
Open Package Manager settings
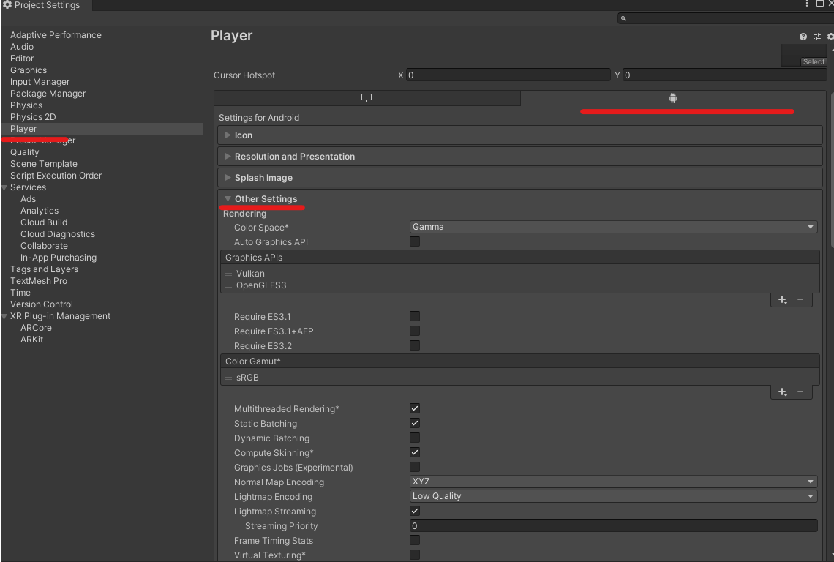pos(48,94)
